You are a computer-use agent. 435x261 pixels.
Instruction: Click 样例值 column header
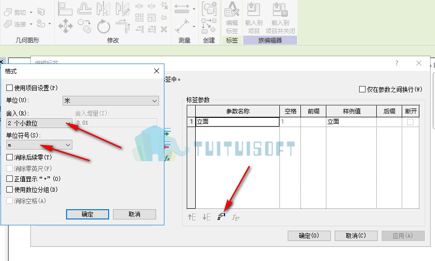tap(351, 111)
